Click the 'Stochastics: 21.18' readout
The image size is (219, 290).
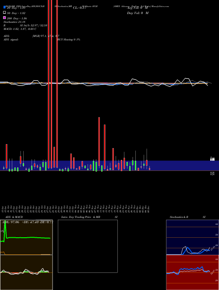(14, 22)
